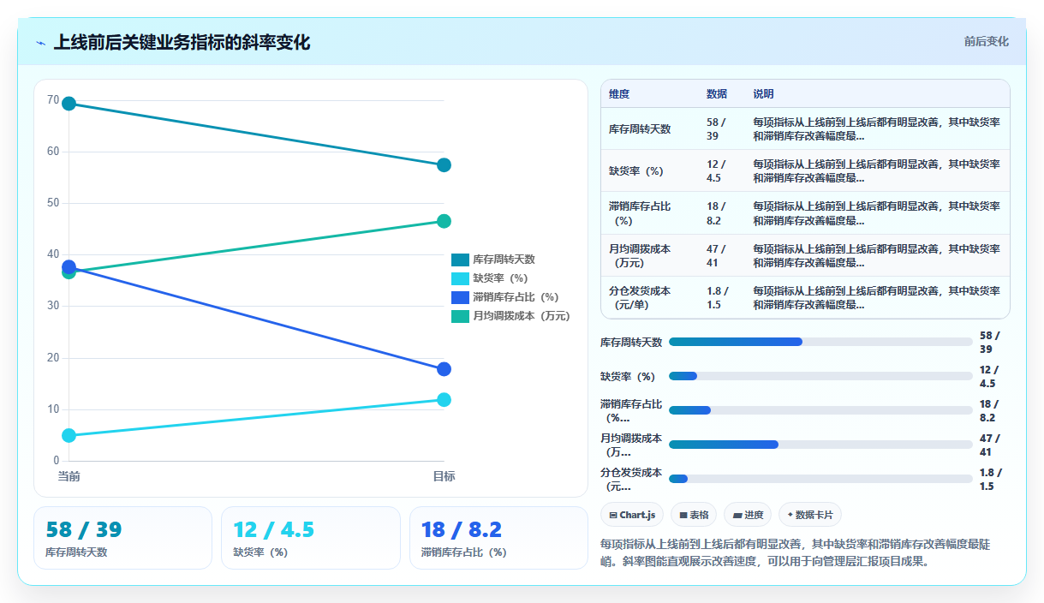Click the blue 滞销库存占比 data point at 目标
Viewport: 1044px width, 603px height.
click(x=444, y=369)
